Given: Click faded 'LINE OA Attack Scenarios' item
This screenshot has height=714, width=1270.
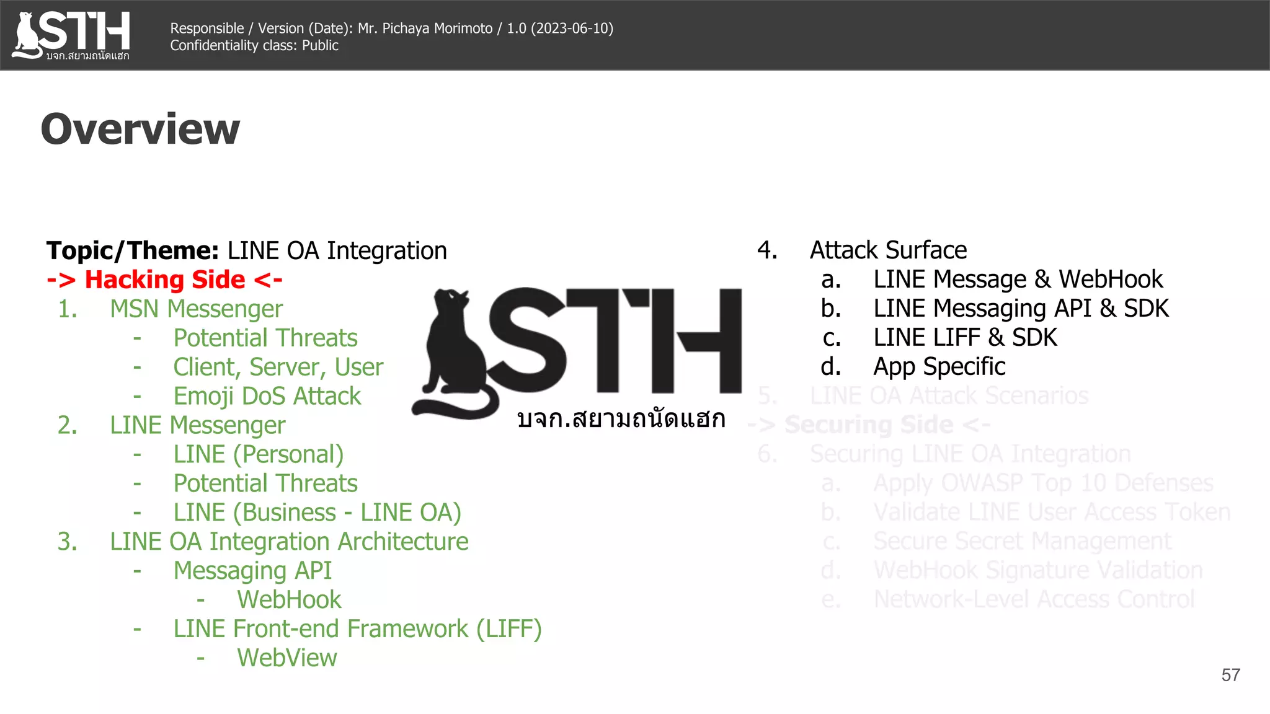Looking at the screenshot, I should click(949, 396).
